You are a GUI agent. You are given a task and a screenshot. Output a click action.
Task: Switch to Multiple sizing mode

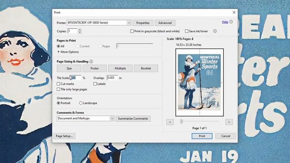[120, 68]
